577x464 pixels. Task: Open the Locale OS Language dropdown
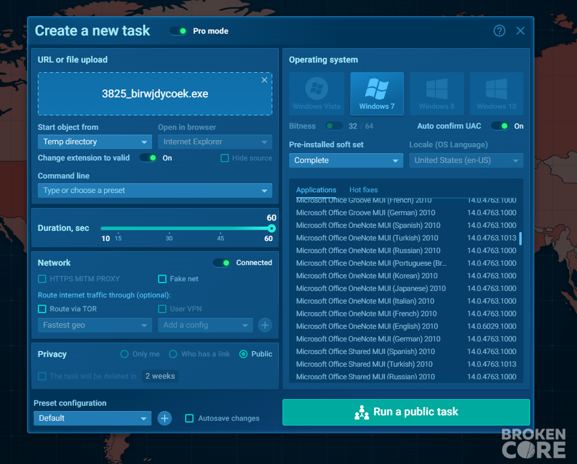point(466,160)
